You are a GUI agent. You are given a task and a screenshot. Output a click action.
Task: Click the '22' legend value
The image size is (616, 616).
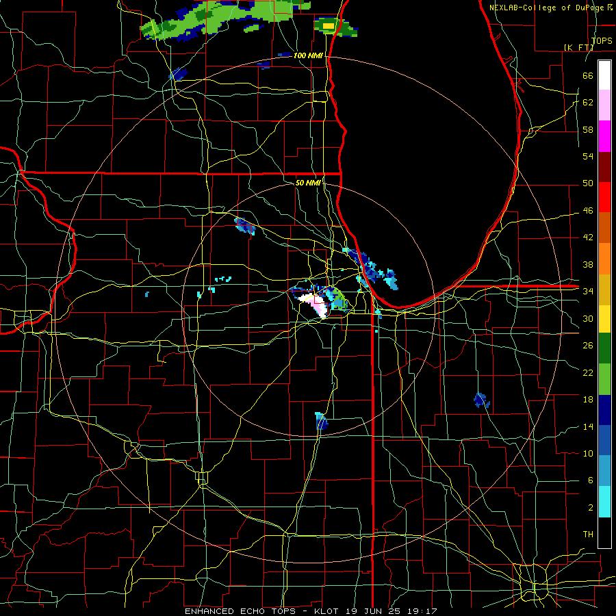(588, 372)
